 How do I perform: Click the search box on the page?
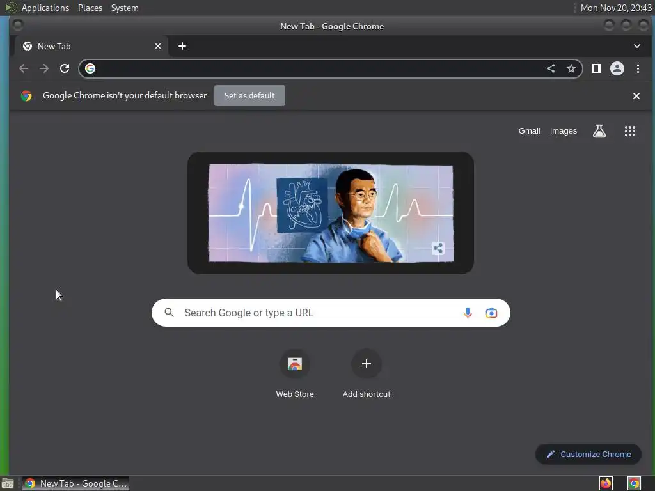(331, 313)
